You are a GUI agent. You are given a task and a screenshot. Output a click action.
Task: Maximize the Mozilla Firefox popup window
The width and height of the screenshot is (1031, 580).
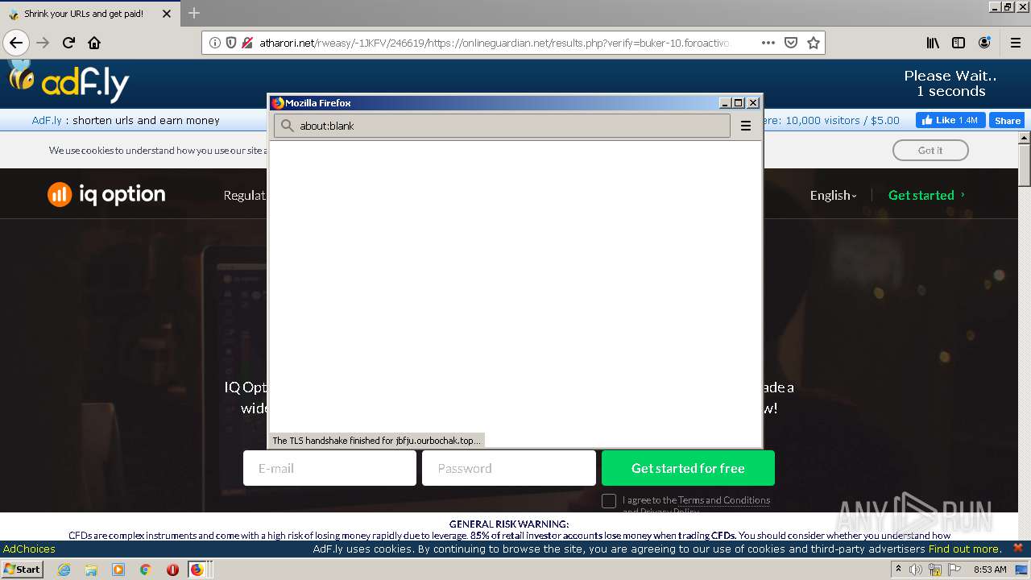[739, 103]
